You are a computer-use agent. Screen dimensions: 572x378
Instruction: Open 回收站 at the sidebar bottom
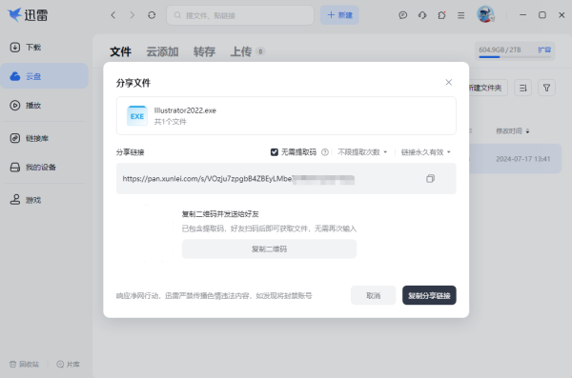(24, 364)
